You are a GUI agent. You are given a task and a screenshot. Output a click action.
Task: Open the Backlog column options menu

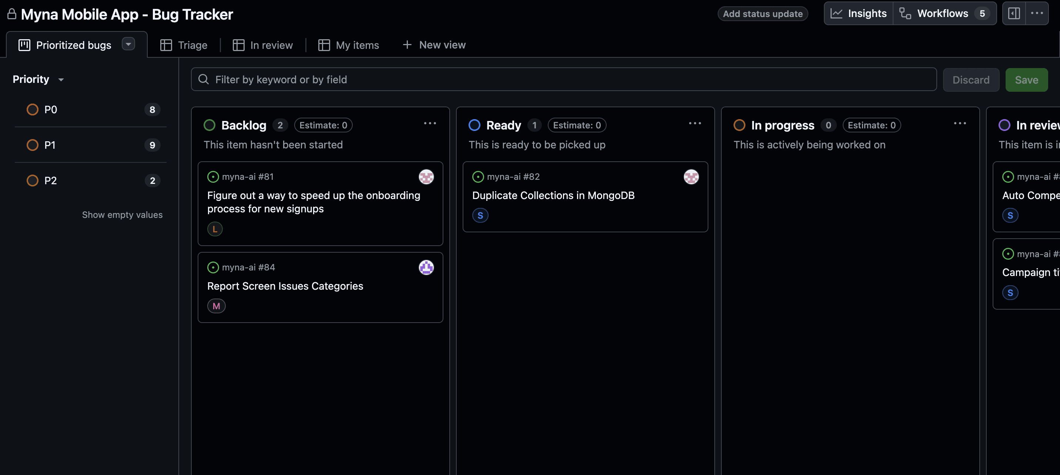430,124
